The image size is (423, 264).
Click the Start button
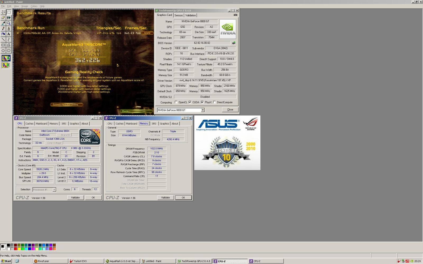[6, 261]
